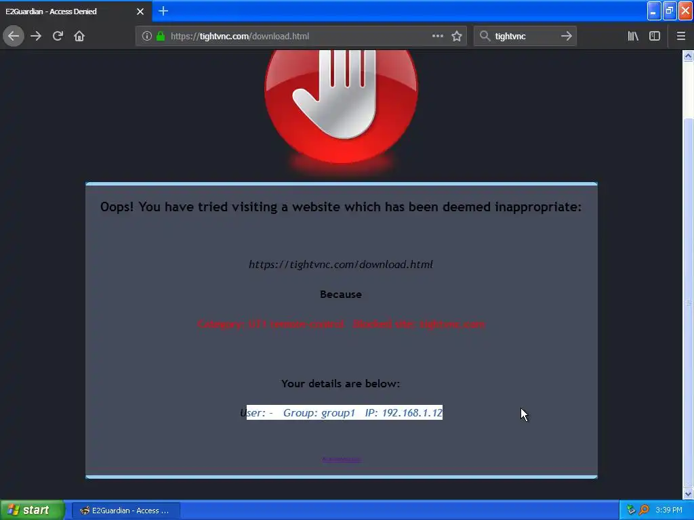
Task: Select the E2Guardian - Access Denied tab
Action: (75, 12)
